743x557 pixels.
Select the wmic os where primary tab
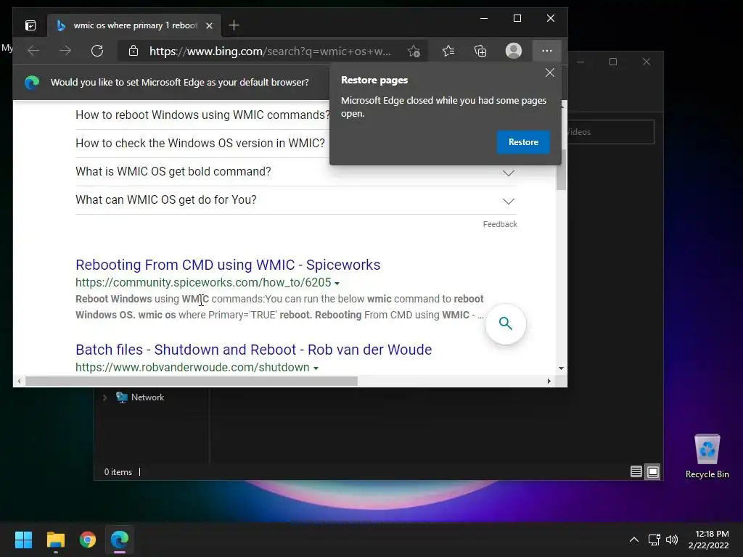(135, 25)
